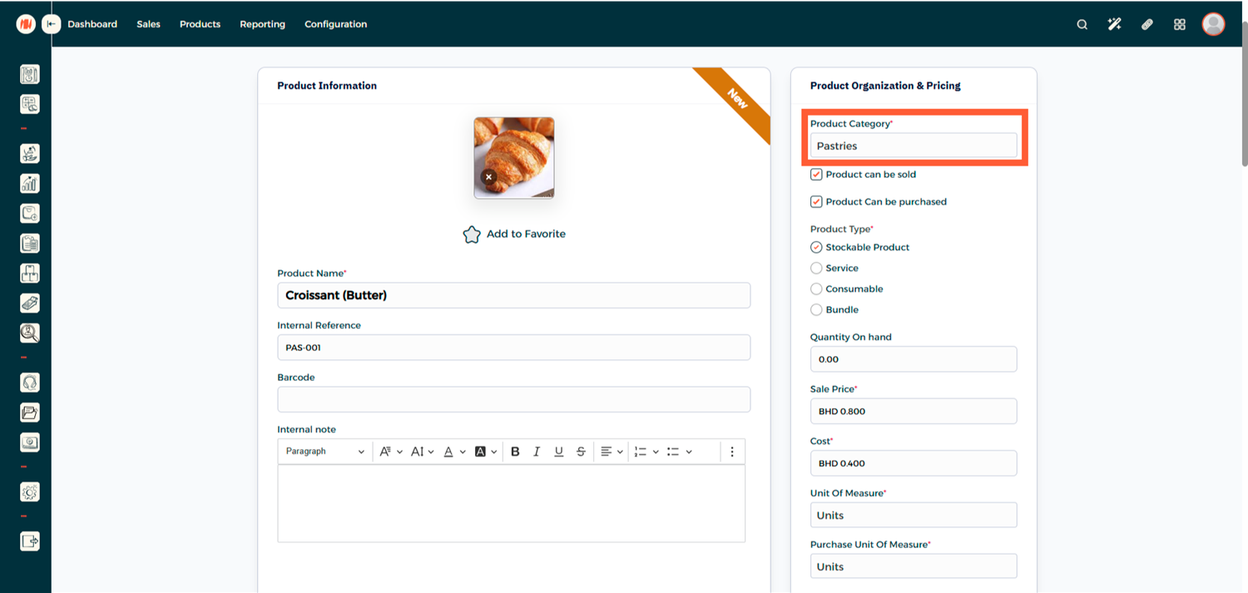Image resolution: width=1248 pixels, height=593 pixels.
Task: Click the logout icon at sidebar bottom
Action: [29, 541]
